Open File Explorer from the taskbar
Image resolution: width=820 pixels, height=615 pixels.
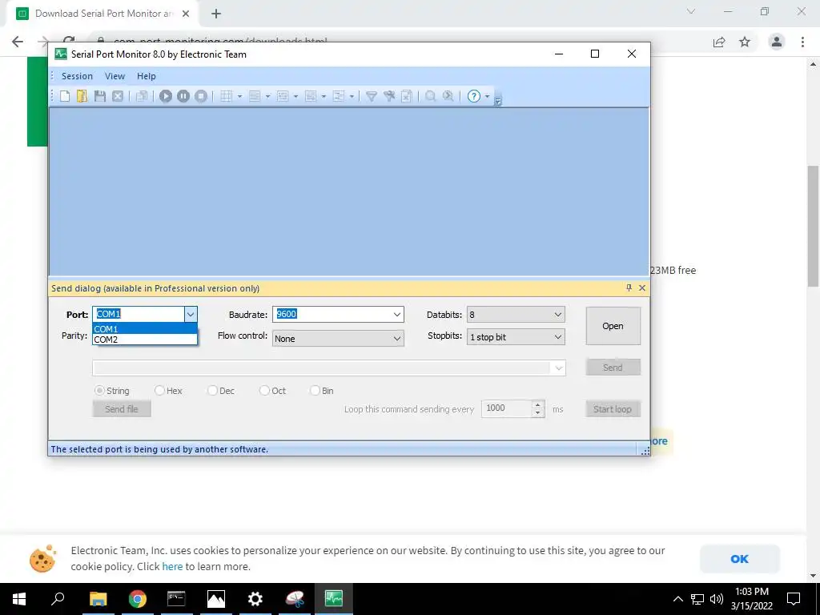pos(98,599)
